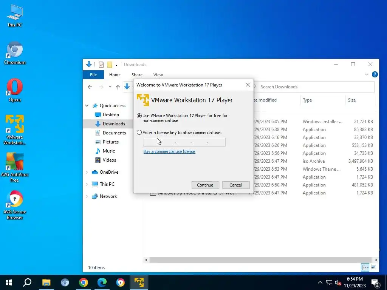The width and height of the screenshot is (387, 290).
Task: Open Explorer help icon
Action: point(375,74)
